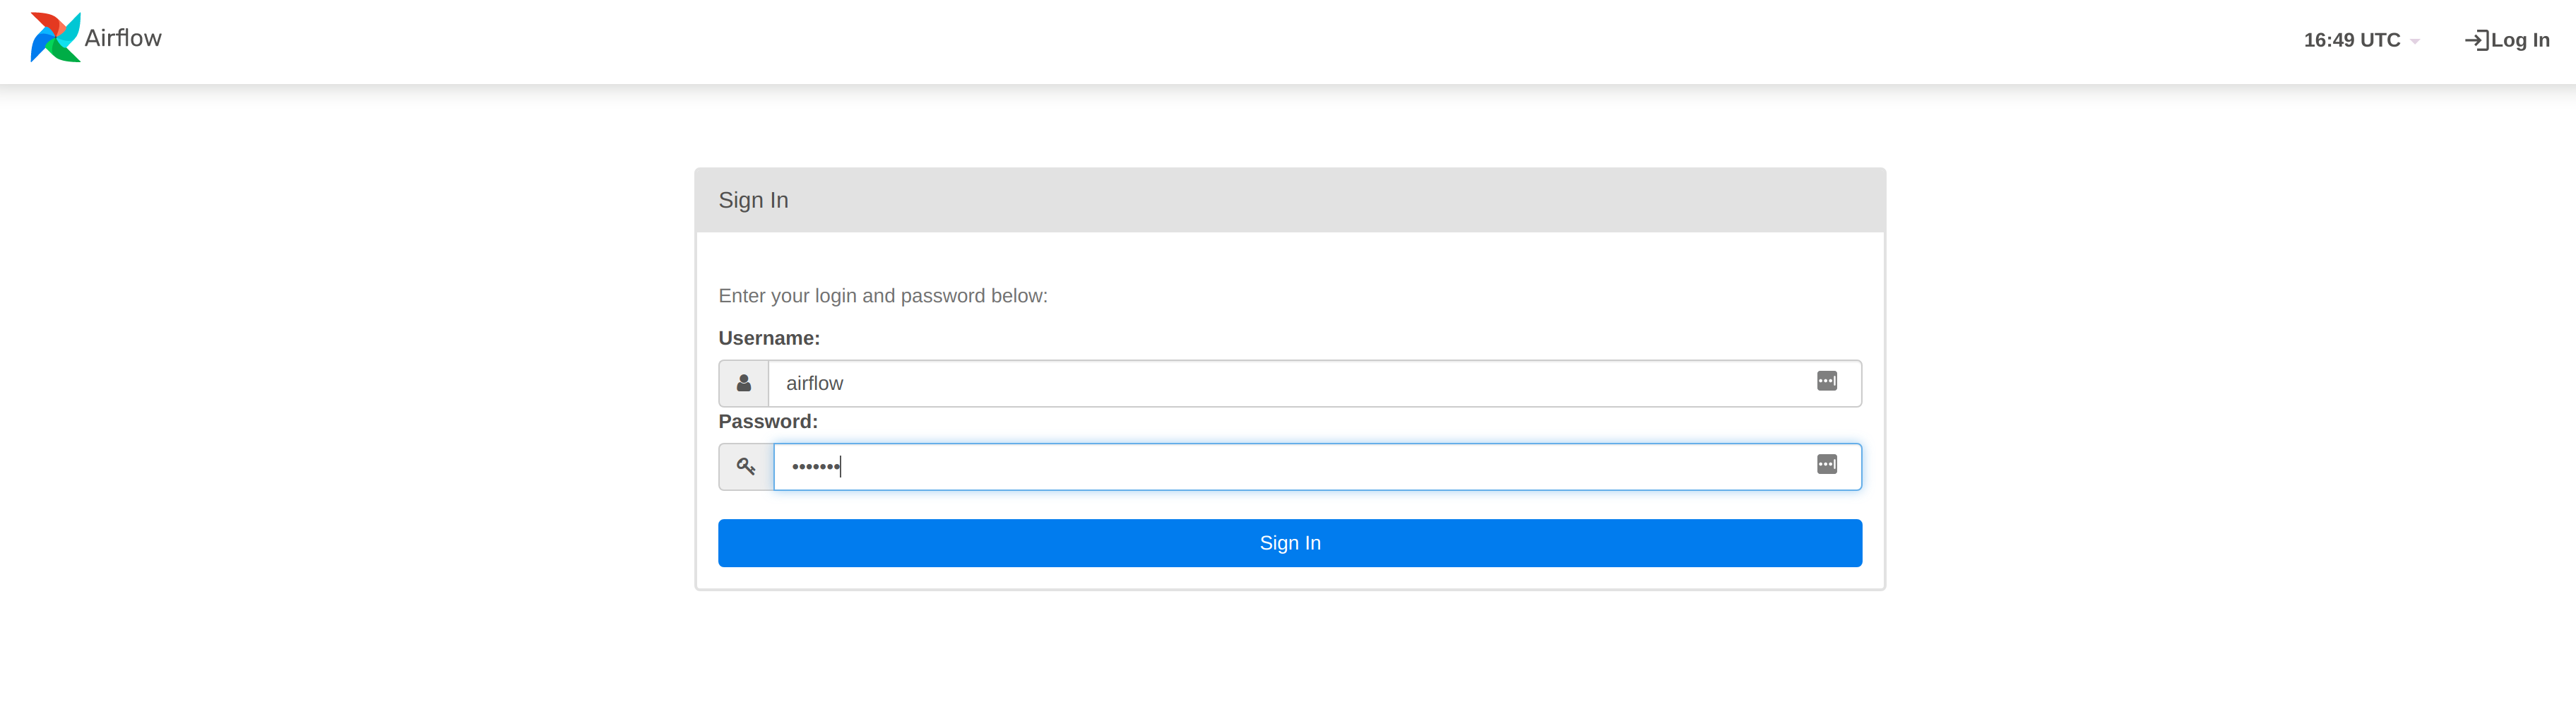The height and width of the screenshot is (724, 2576).
Task: Click the key icon beside the password field
Action: (744, 466)
